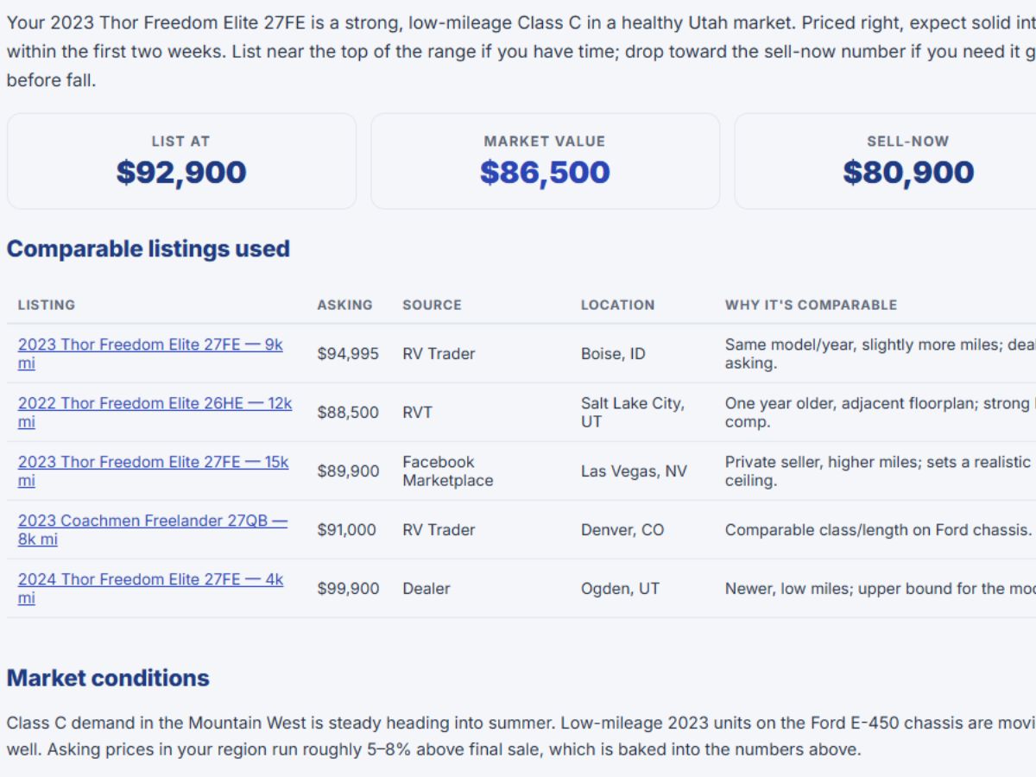Screen dimensions: 1036x777
Task: Click the $94,995 asking price
Action: pyautogui.click(x=348, y=354)
